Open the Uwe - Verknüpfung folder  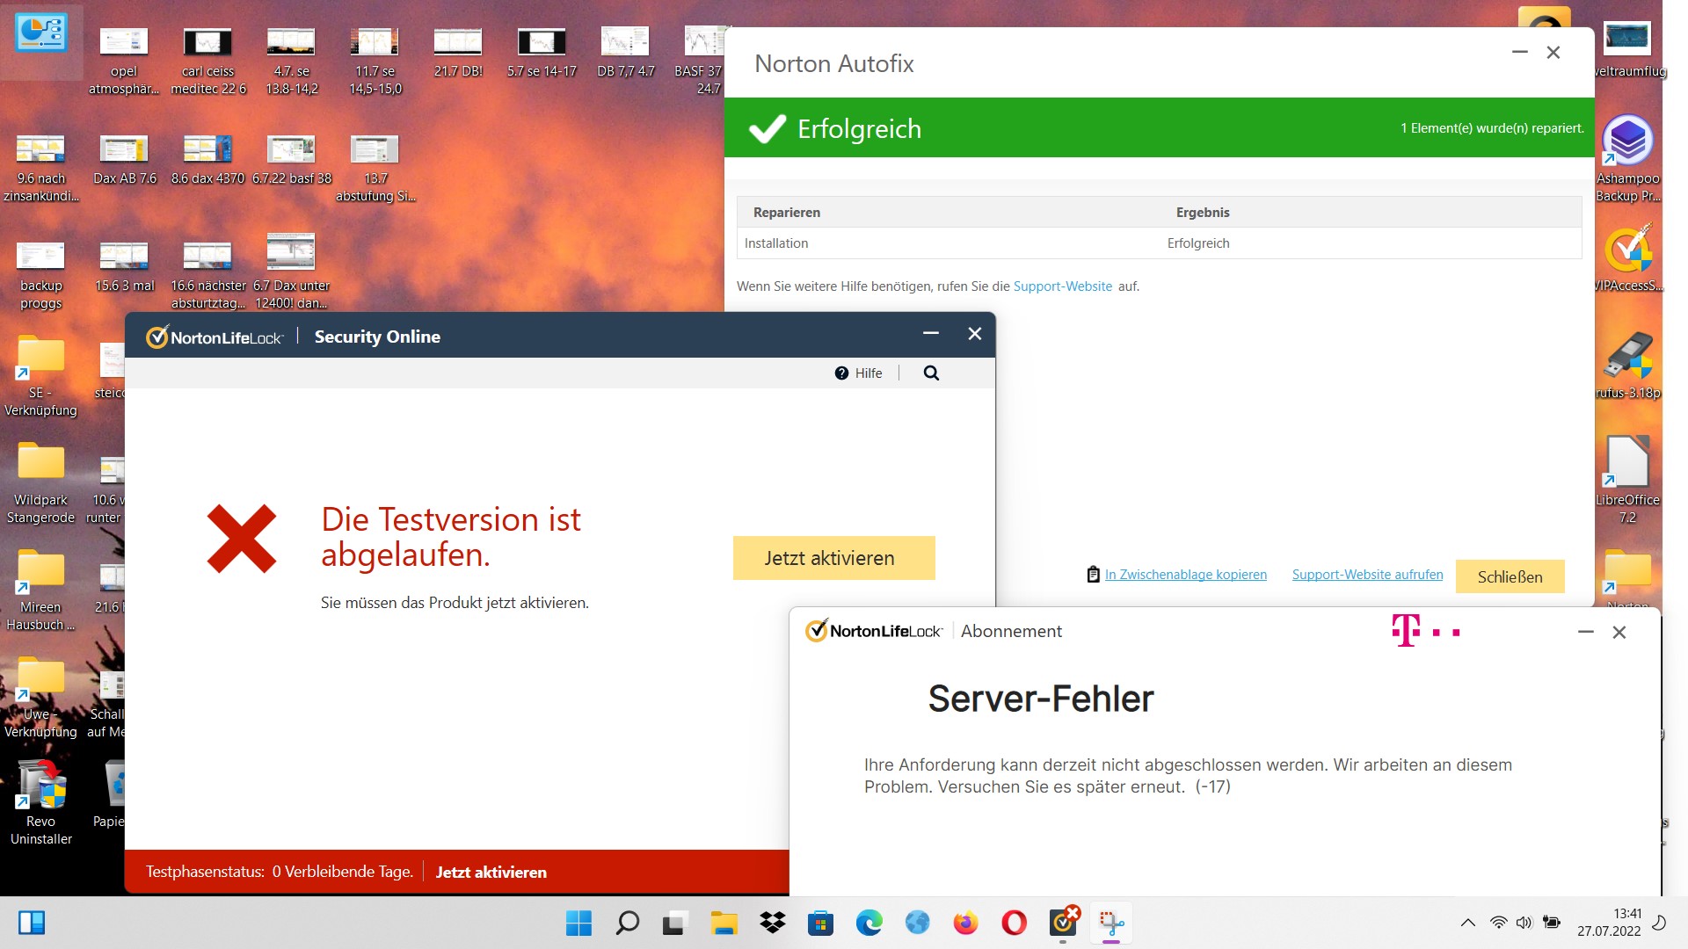[40, 696]
